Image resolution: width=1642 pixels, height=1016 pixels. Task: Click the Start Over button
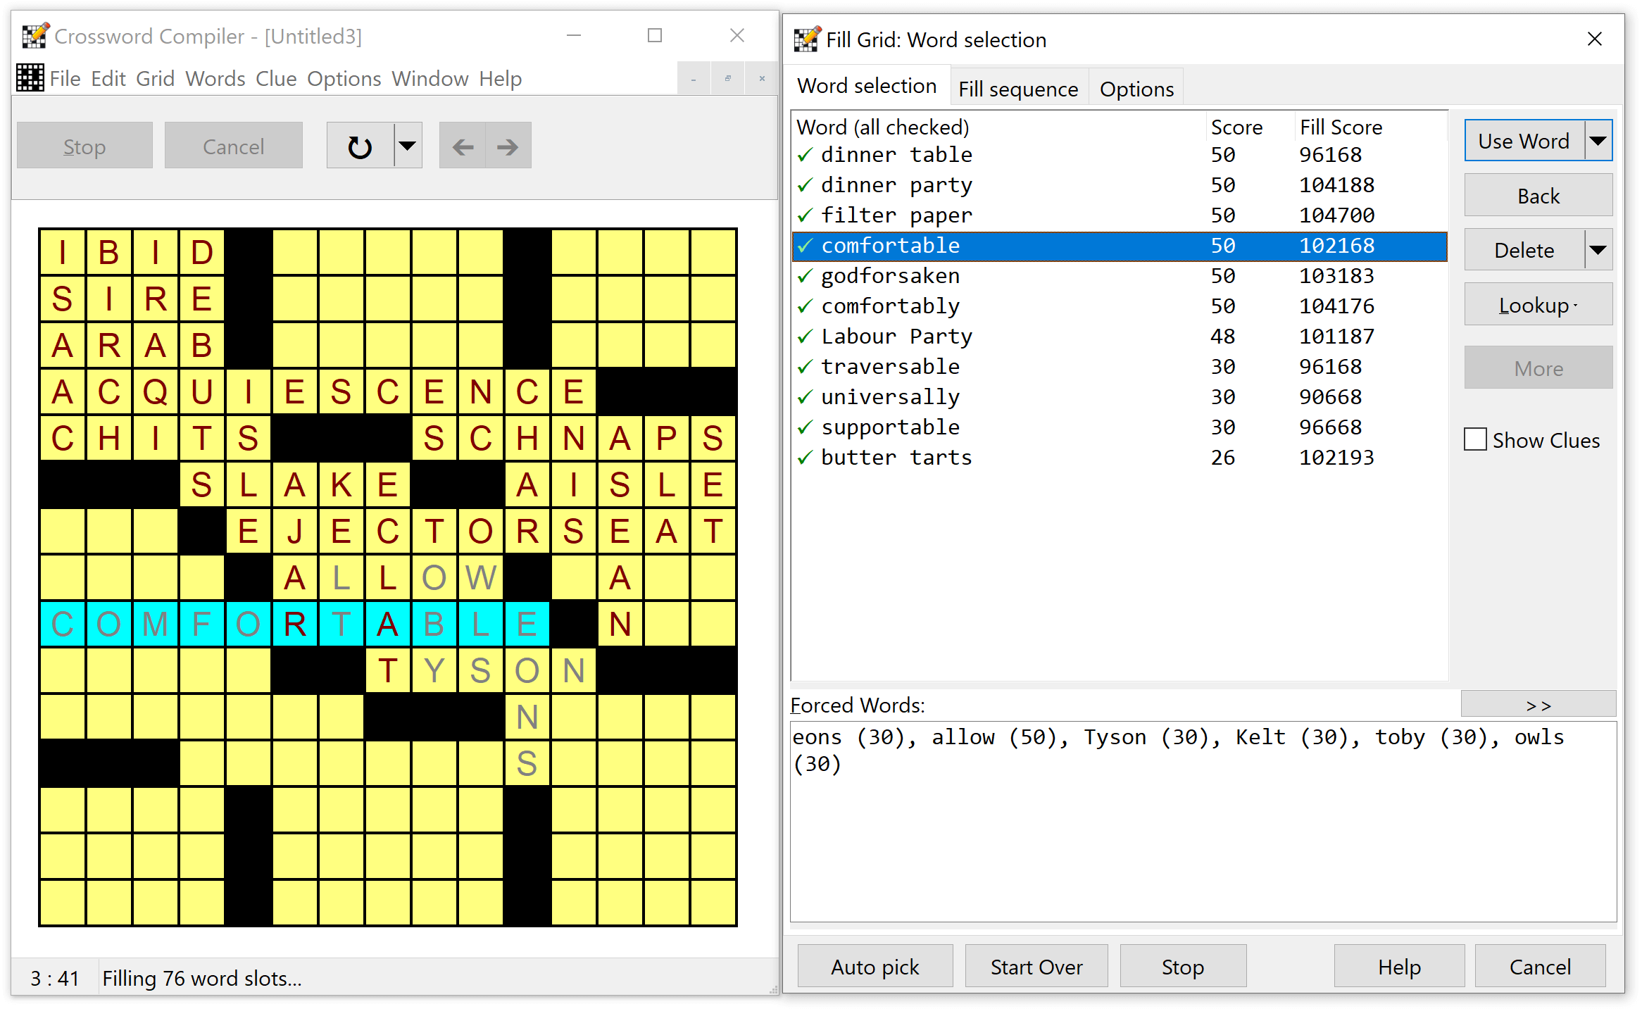(1036, 966)
